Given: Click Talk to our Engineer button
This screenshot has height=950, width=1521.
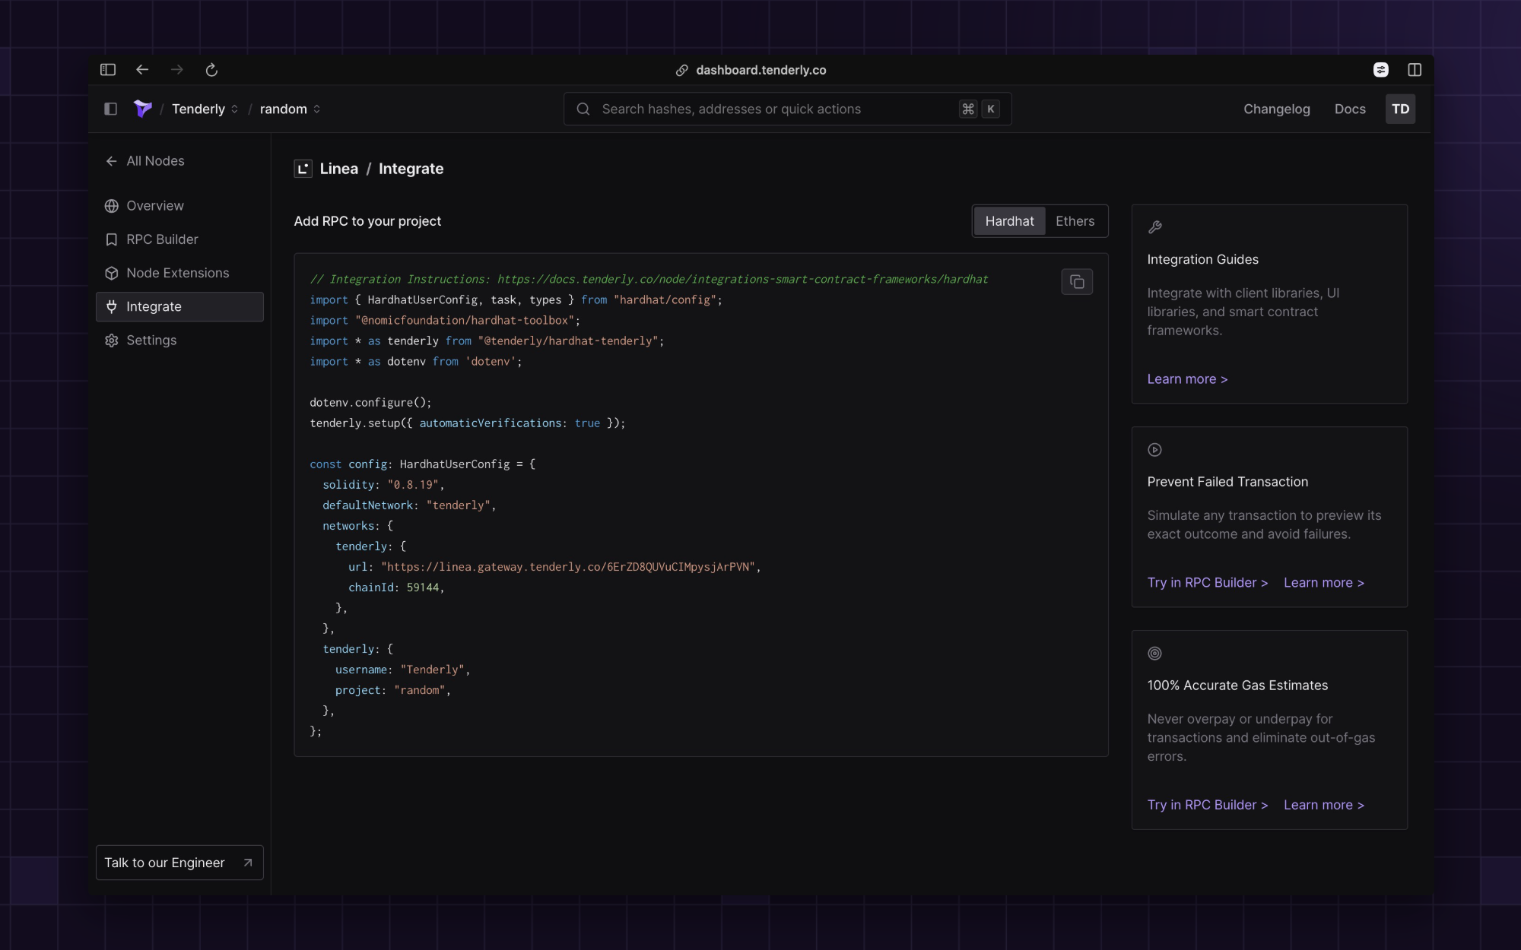Looking at the screenshot, I should [179, 863].
